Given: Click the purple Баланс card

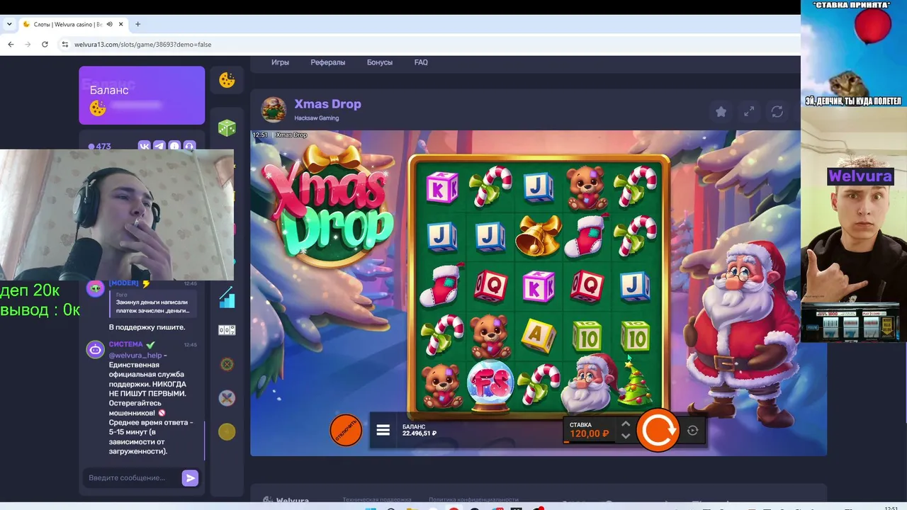Looking at the screenshot, I should pyautogui.click(x=142, y=96).
